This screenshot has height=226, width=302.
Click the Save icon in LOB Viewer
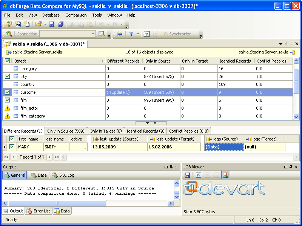(x=187, y=175)
